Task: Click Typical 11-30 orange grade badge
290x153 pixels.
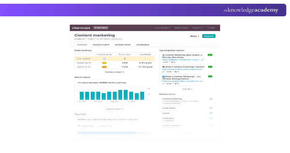Action: click(104, 67)
